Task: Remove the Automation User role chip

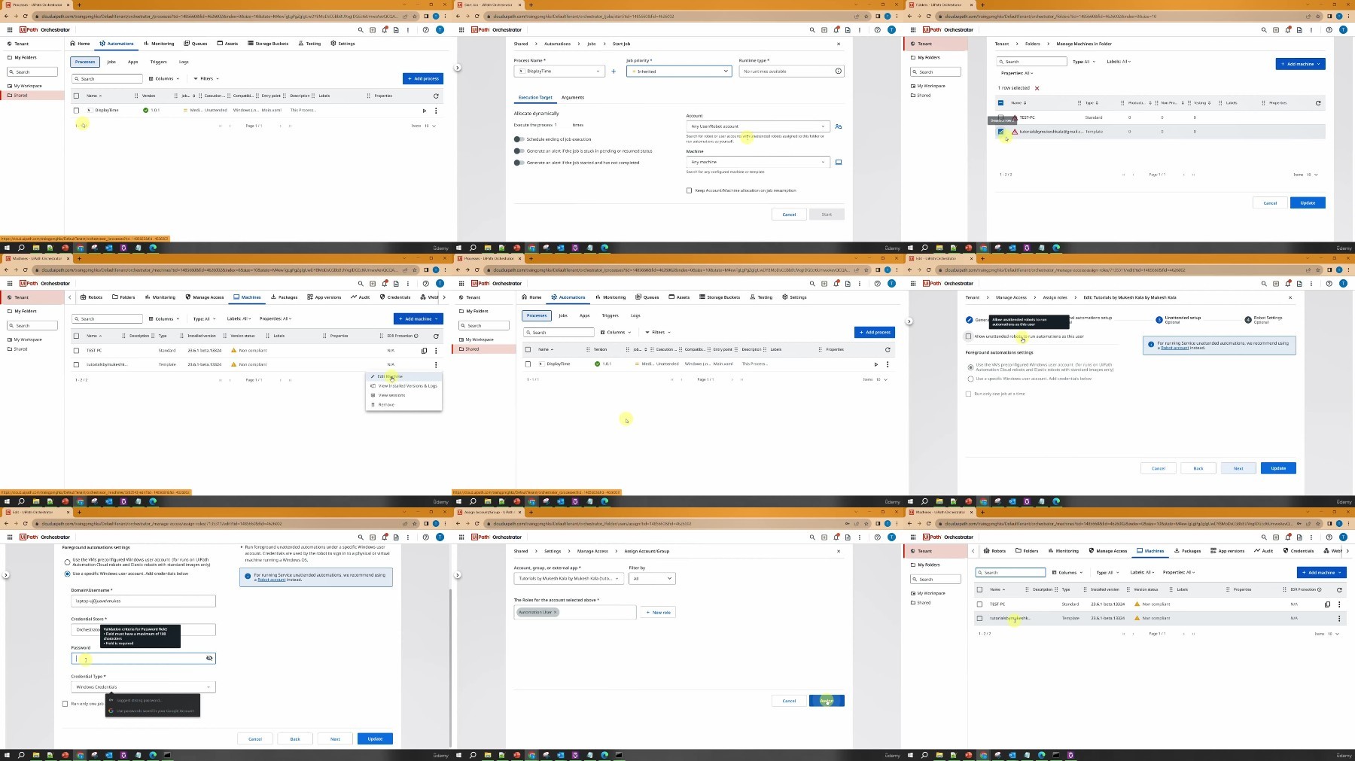Action: [556, 612]
